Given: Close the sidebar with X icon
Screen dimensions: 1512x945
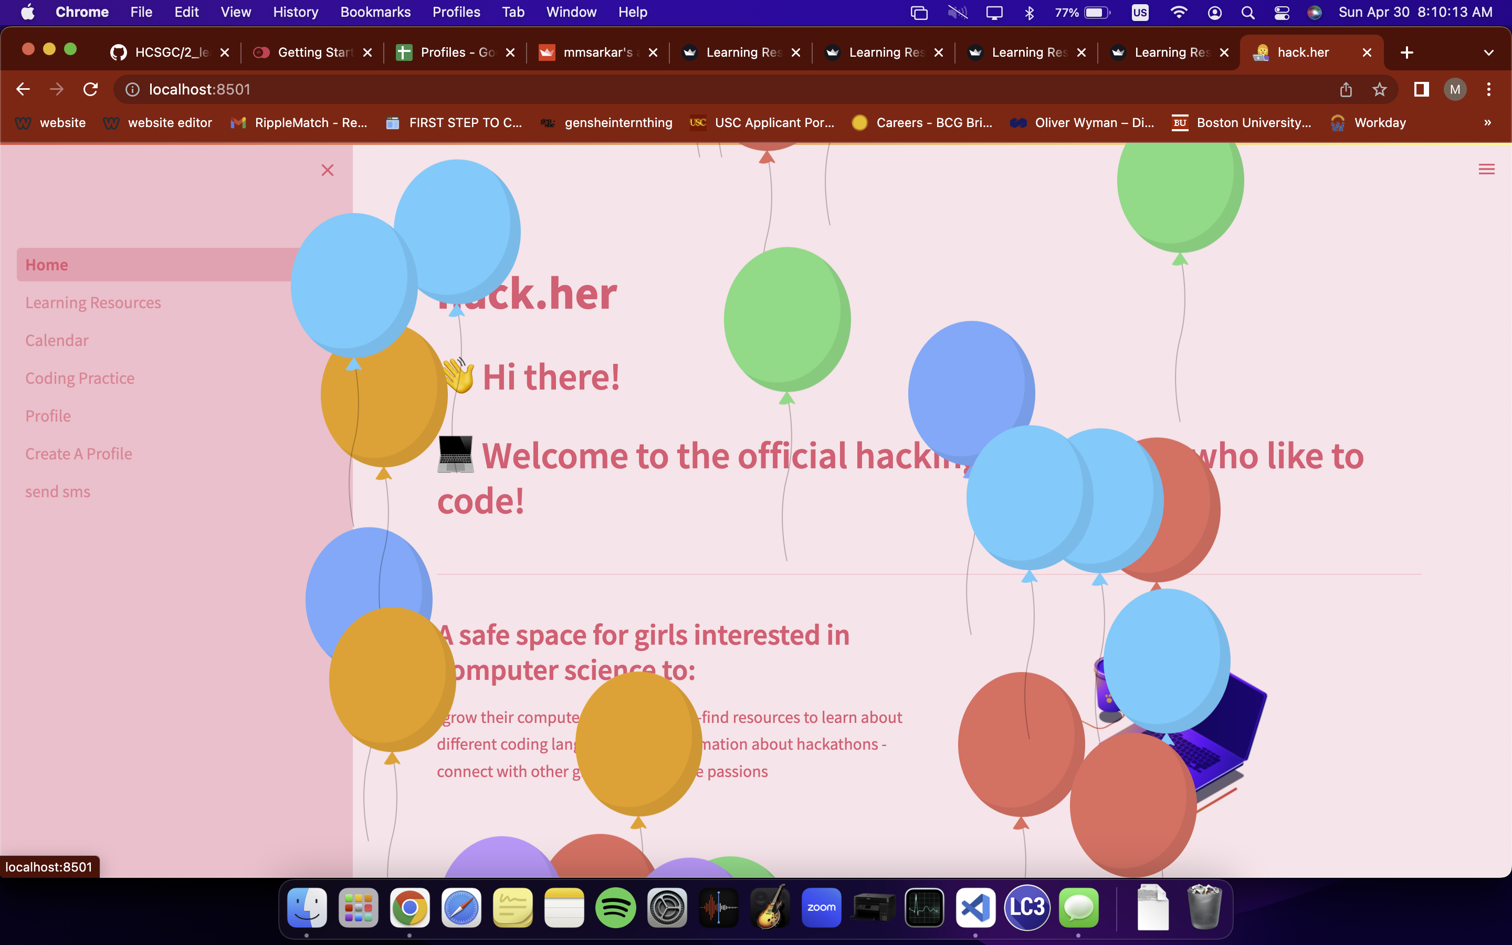Looking at the screenshot, I should pyautogui.click(x=328, y=170).
